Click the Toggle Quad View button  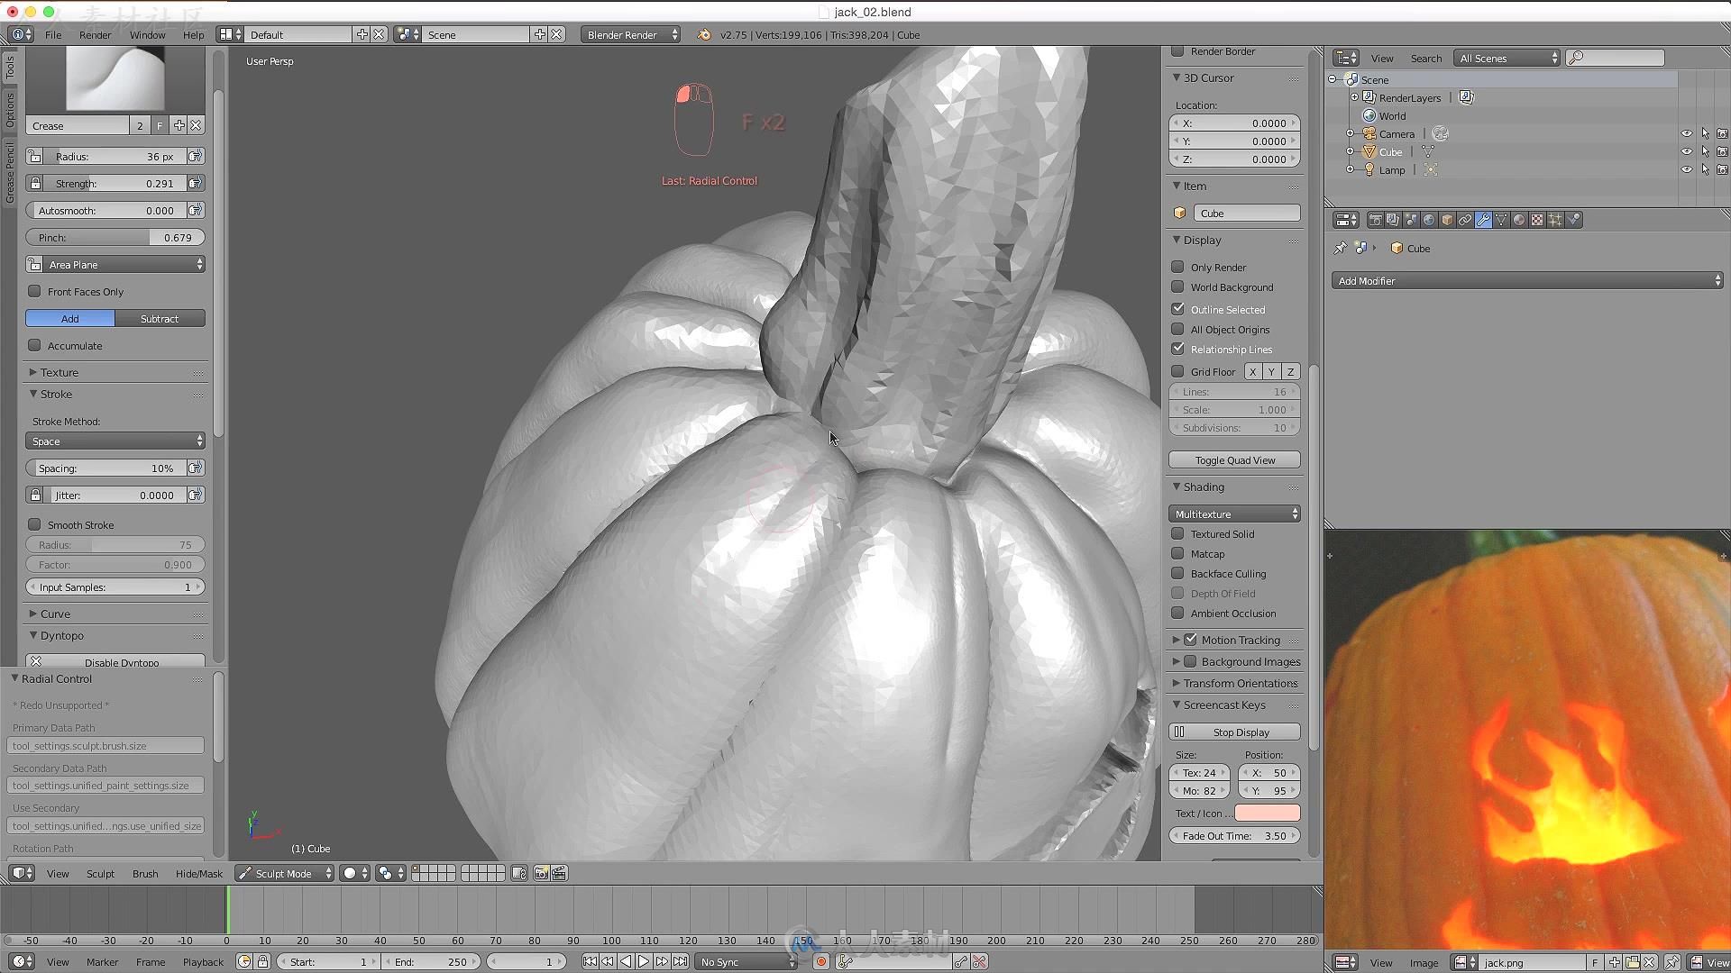[x=1235, y=459]
